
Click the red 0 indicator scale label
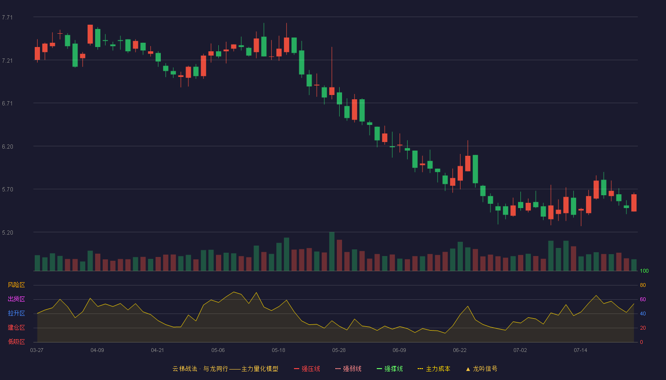tap(641, 342)
